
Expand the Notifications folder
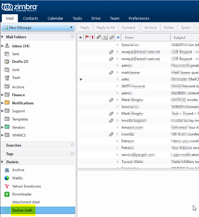2,103
